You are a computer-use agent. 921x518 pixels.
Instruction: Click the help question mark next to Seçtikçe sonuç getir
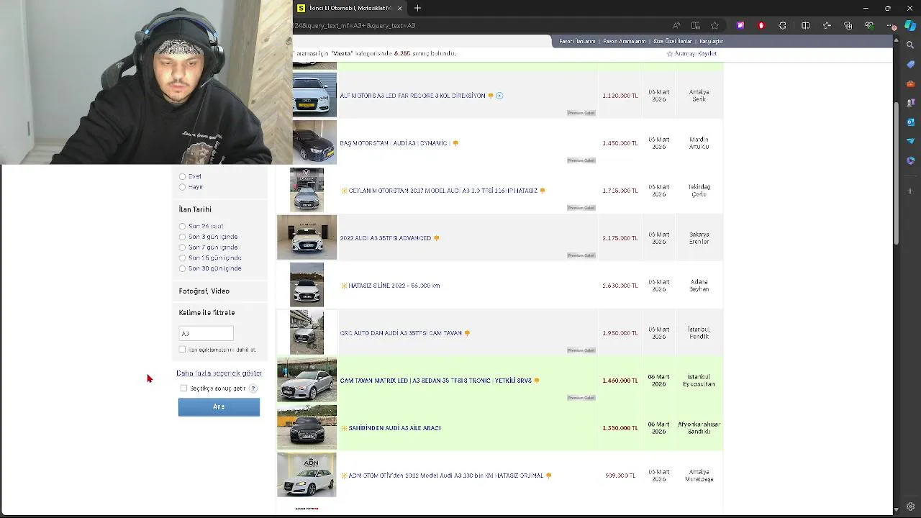253,388
